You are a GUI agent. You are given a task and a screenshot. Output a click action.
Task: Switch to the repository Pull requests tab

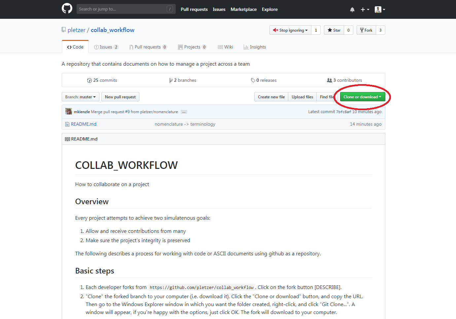(148, 47)
